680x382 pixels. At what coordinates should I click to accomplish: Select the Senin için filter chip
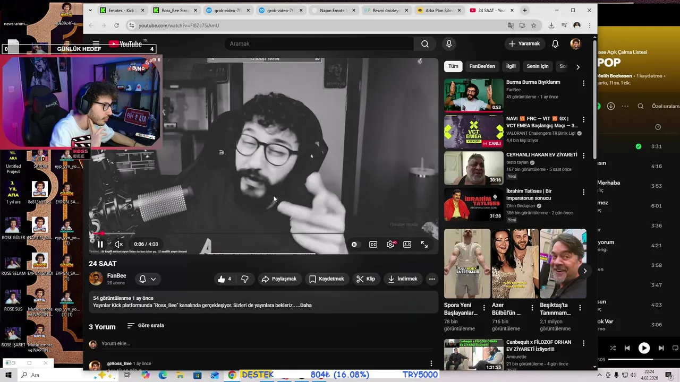tap(538, 67)
